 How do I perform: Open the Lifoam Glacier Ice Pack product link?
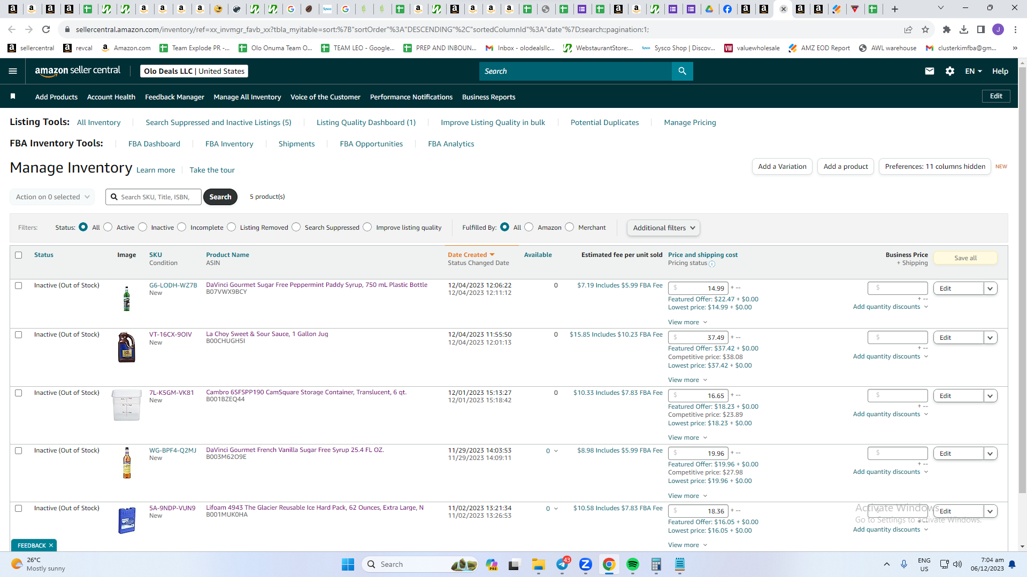pyautogui.click(x=315, y=508)
